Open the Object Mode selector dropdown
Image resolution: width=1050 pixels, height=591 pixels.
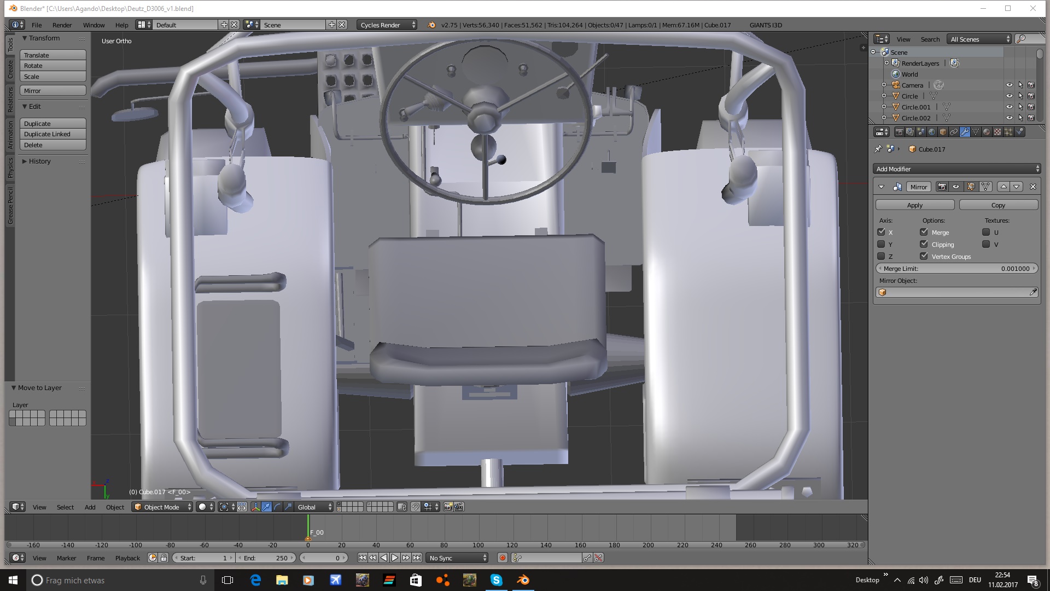162,507
